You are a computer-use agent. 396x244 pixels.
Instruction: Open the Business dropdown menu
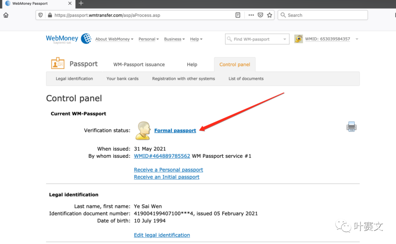click(x=174, y=39)
